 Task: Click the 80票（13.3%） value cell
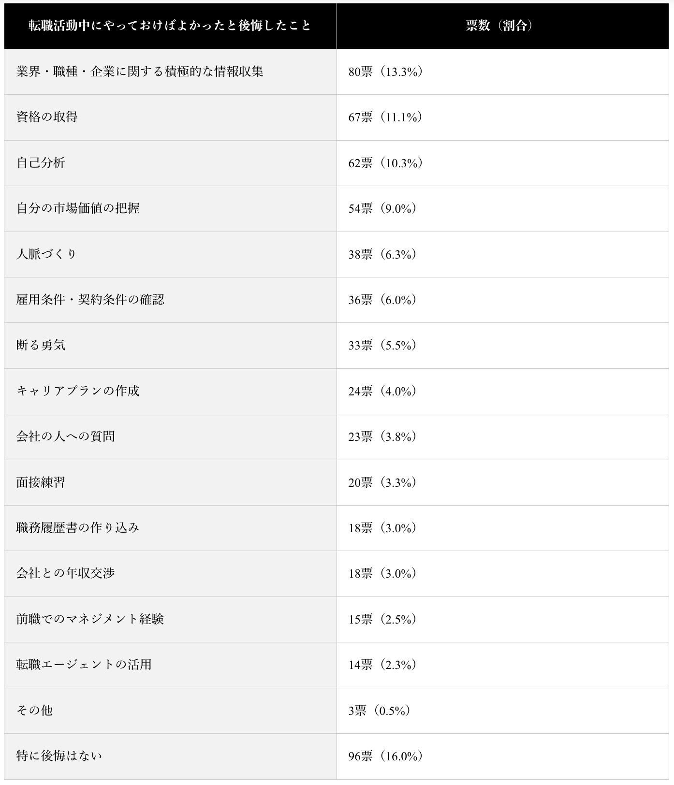386,72
